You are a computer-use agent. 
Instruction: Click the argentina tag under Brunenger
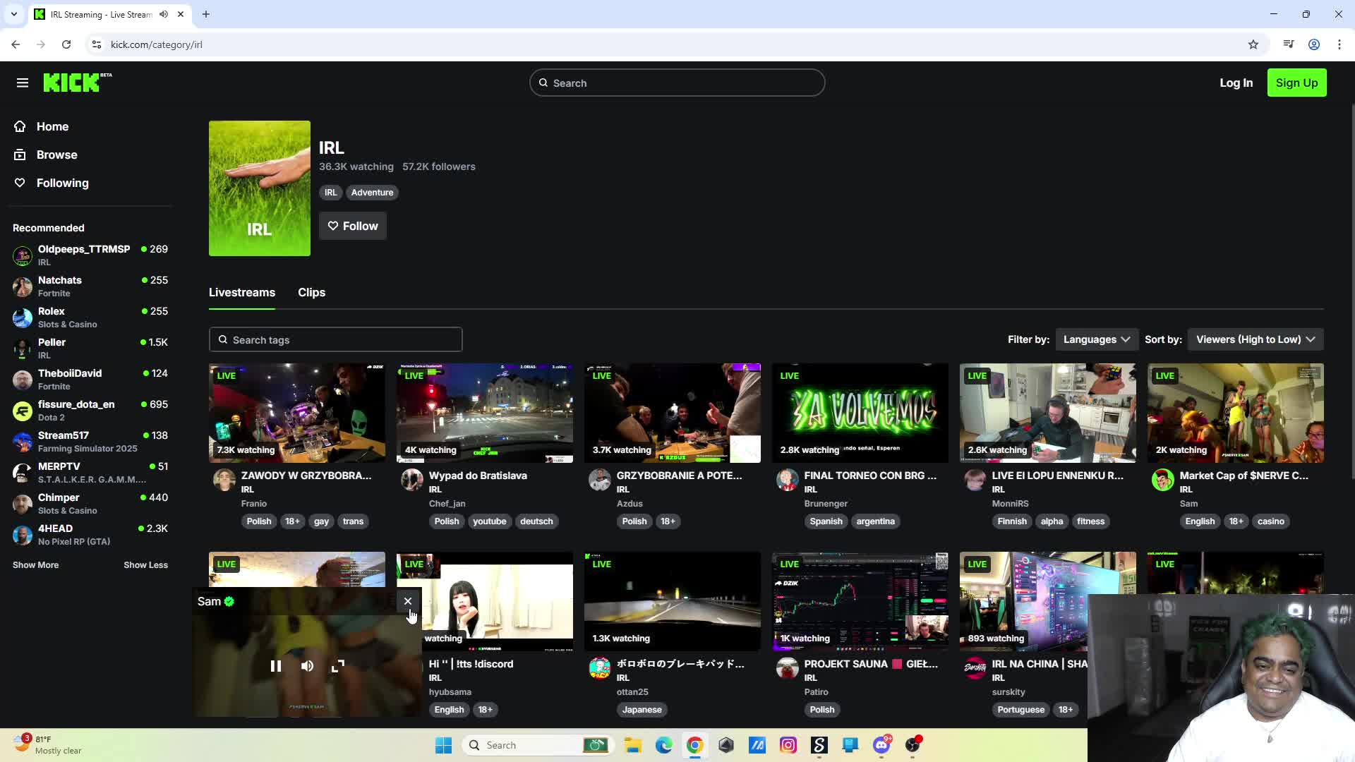875,521
